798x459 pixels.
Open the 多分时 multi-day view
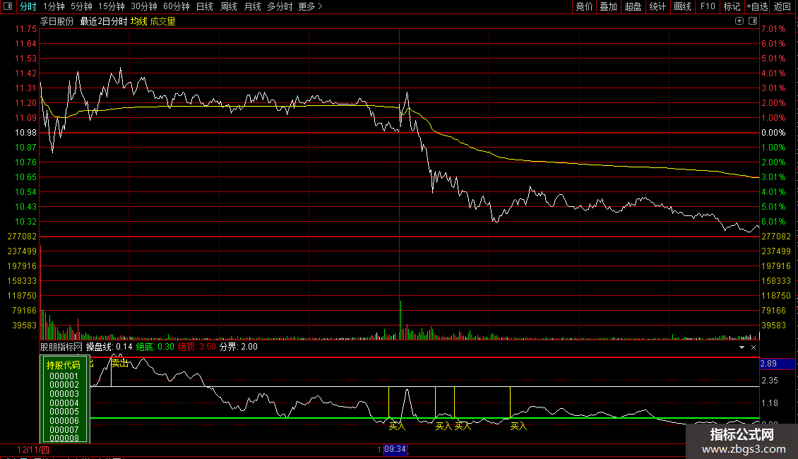[280, 6]
